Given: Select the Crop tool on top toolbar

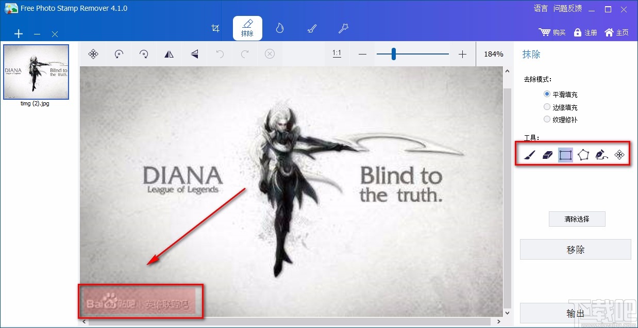Looking at the screenshot, I should coord(215,28).
